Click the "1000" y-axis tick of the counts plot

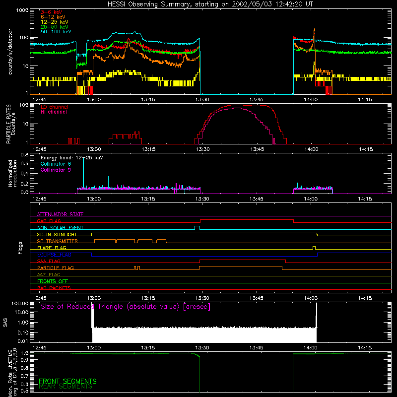pyautogui.click(x=22, y=10)
